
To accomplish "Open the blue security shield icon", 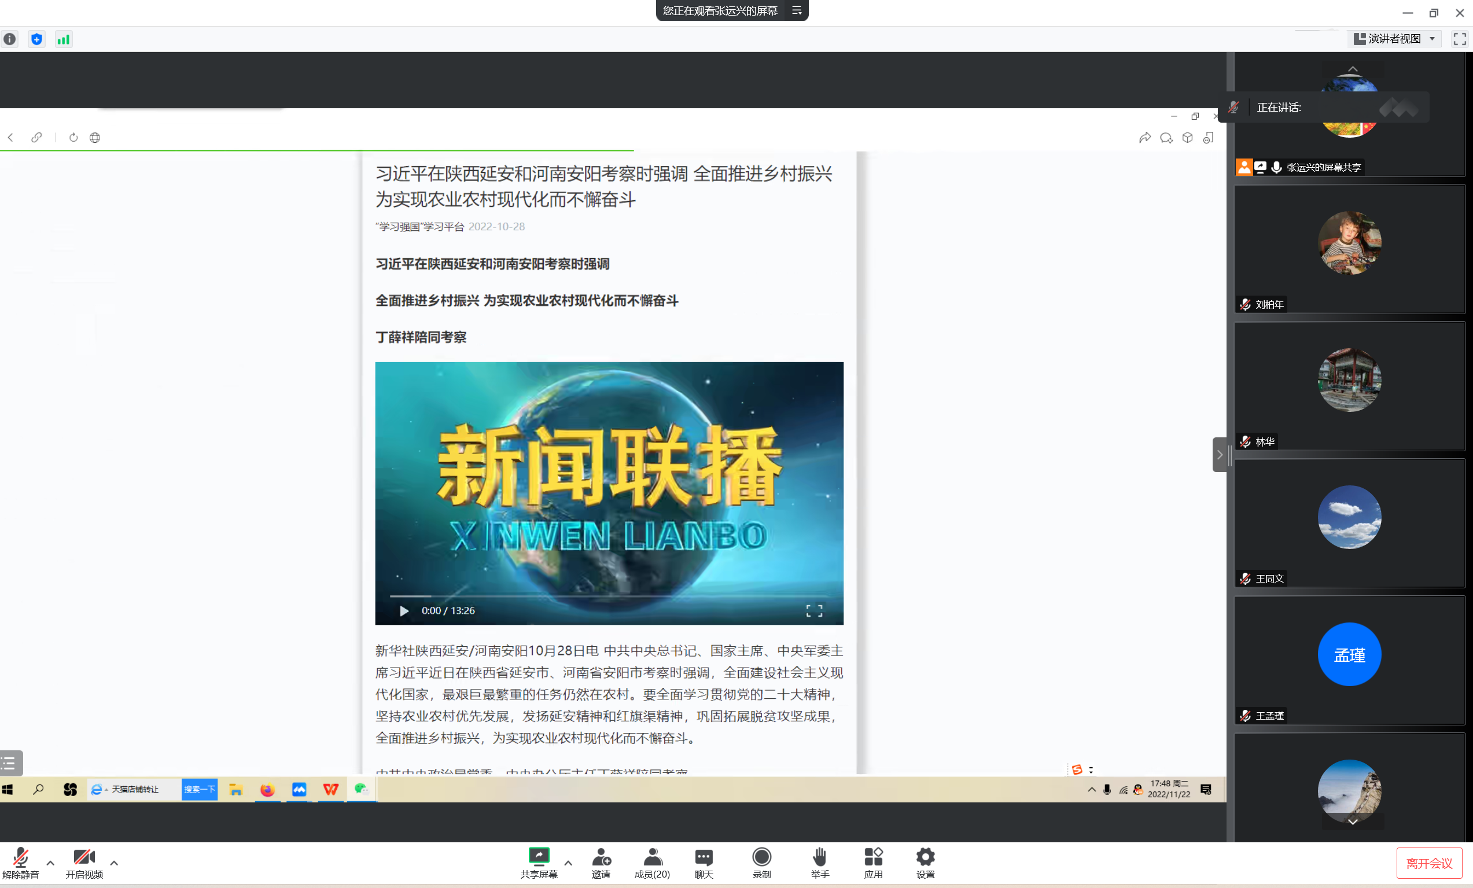I will [36, 39].
